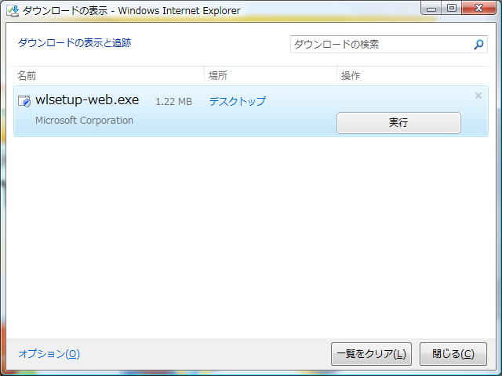Close the window with title bar X

[x=479, y=8]
